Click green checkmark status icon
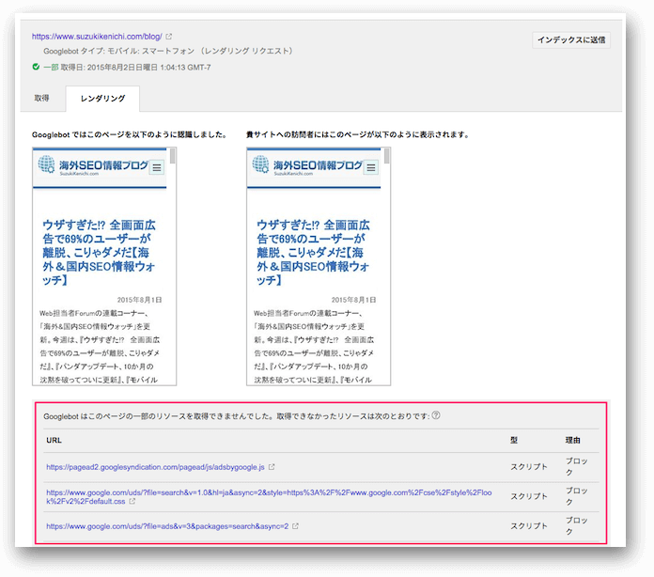This screenshot has width=654, height=577. 36,67
